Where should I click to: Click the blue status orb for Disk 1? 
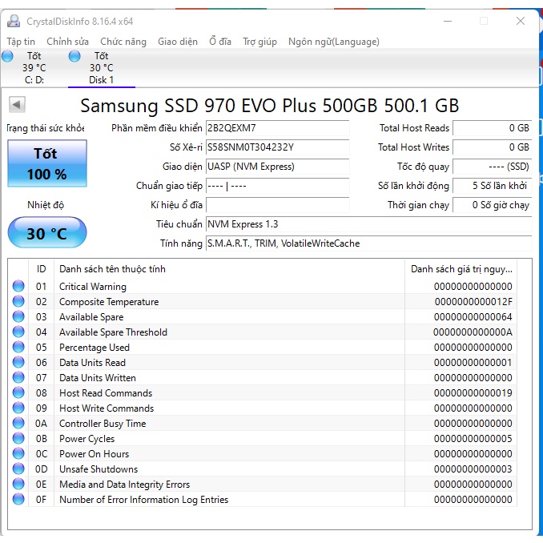pyautogui.click(x=74, y=56)
